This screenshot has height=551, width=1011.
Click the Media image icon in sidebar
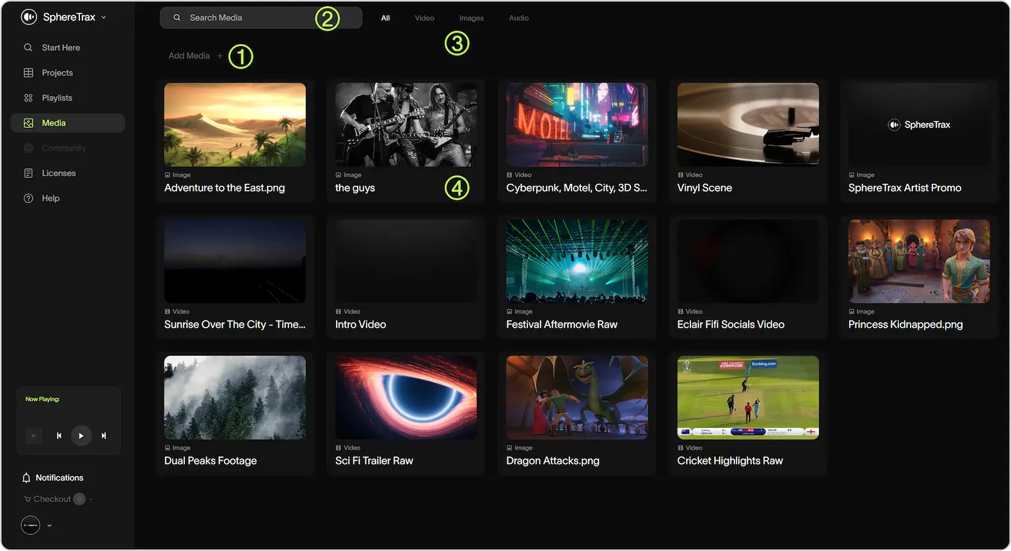(x=28, y=123)
